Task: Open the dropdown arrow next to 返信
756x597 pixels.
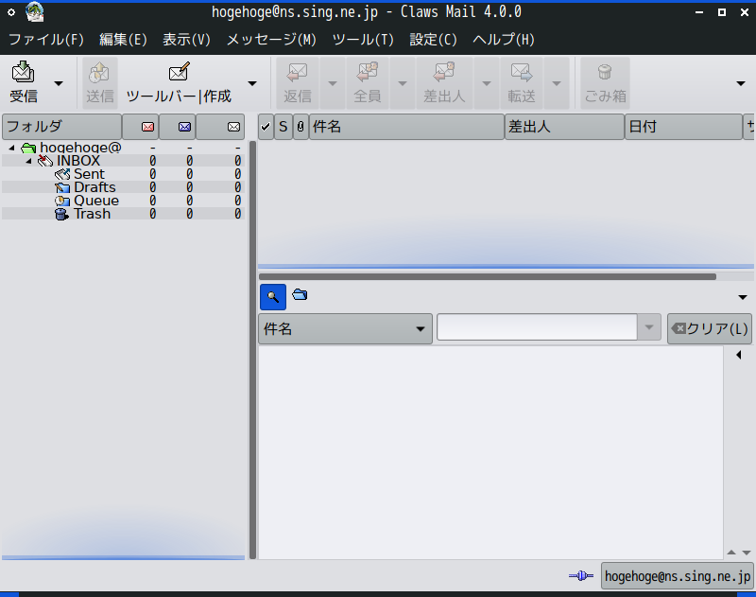Action: point(333,83)
